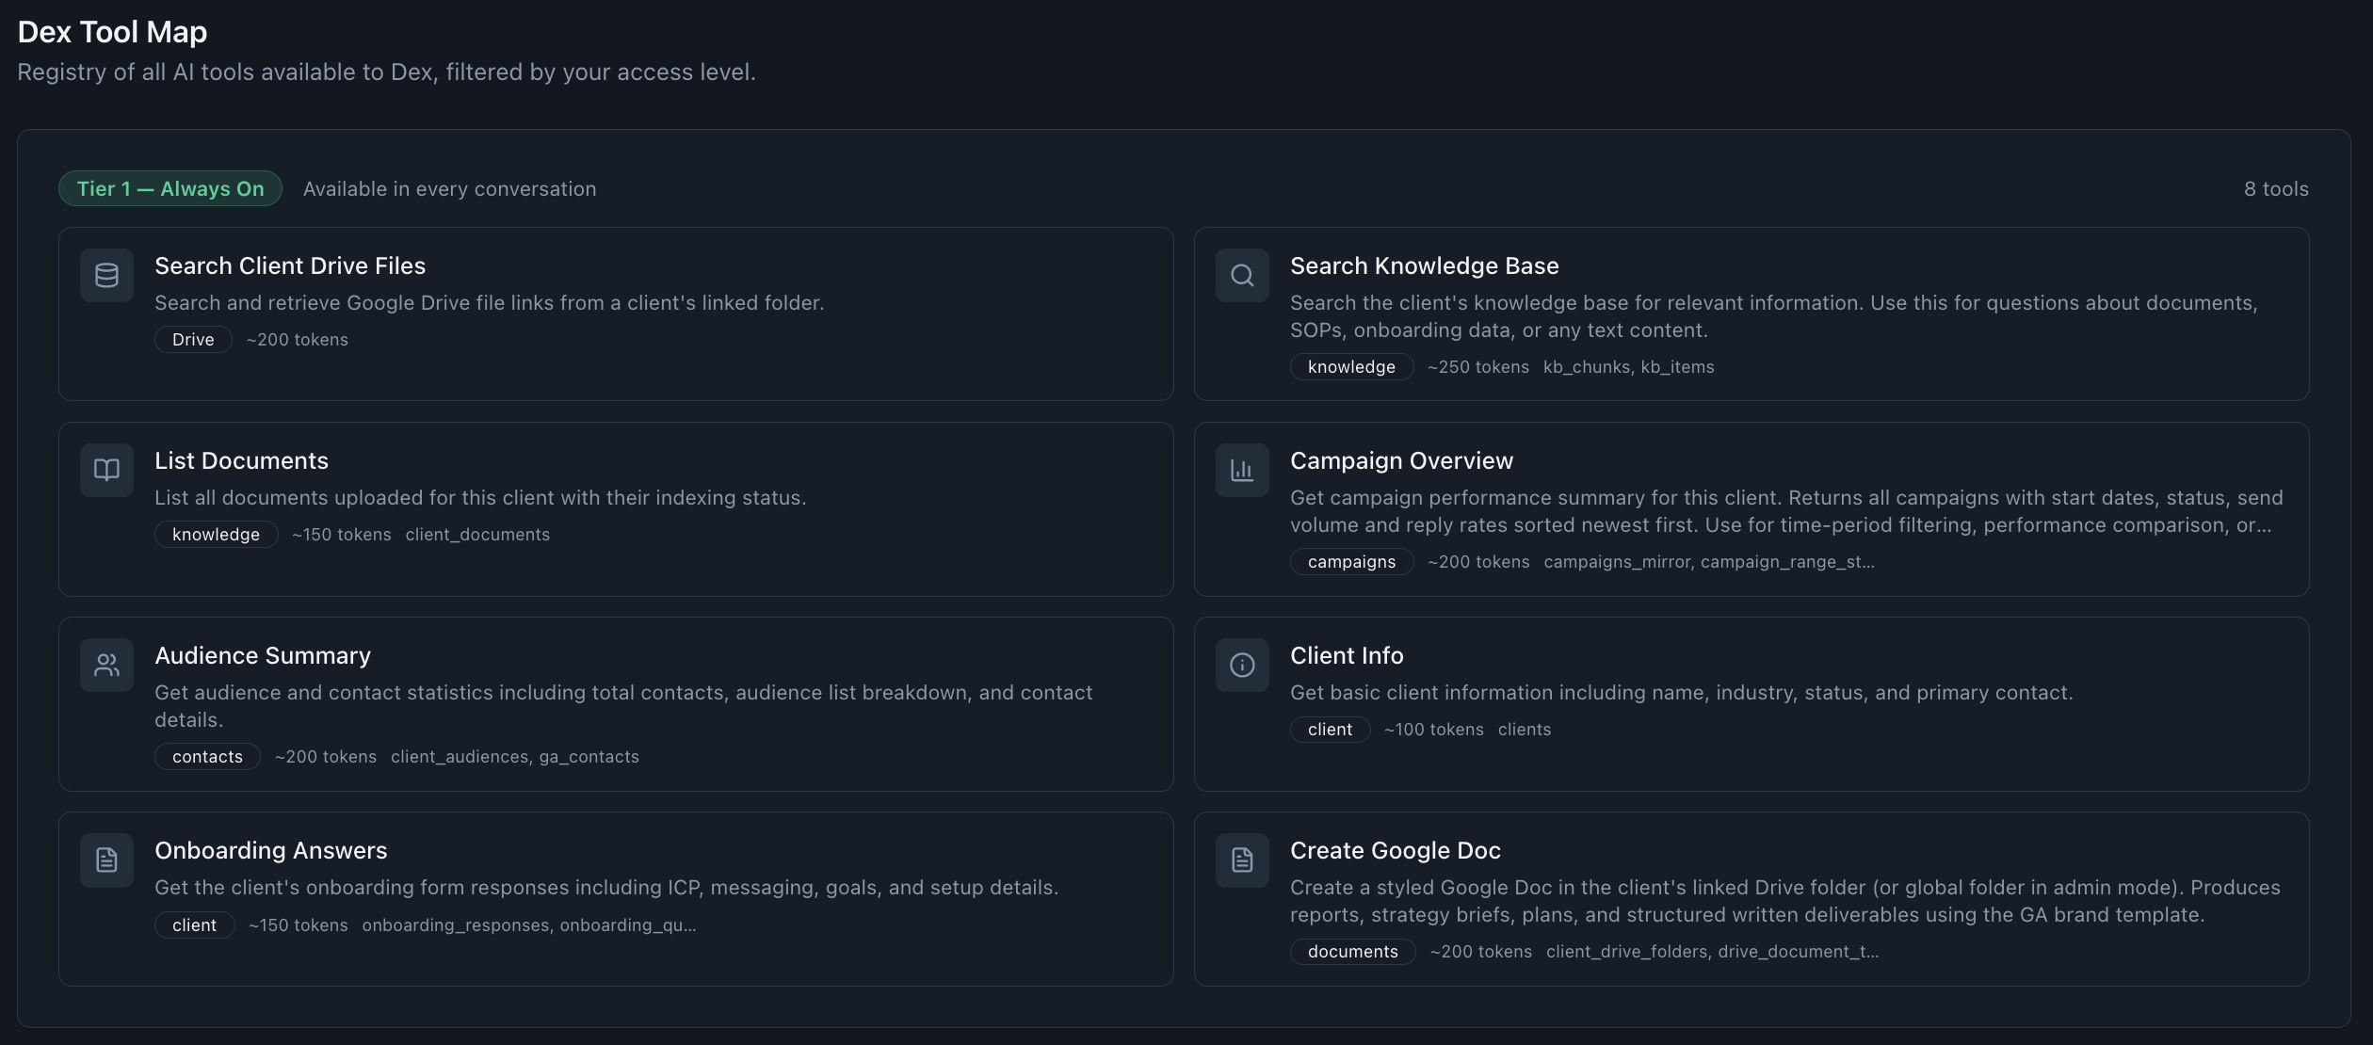Image resolution: width=2373 pixels, height=1045 pixels.
Task: Enable the campaigns tag under Campaign Overview
Action: 1351,561
